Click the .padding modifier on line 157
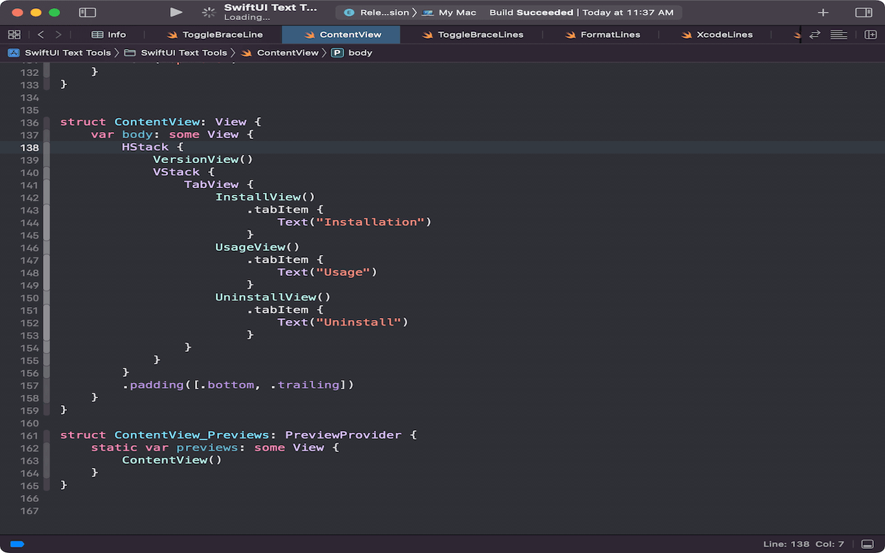885x553 pixels. point(153,385)
